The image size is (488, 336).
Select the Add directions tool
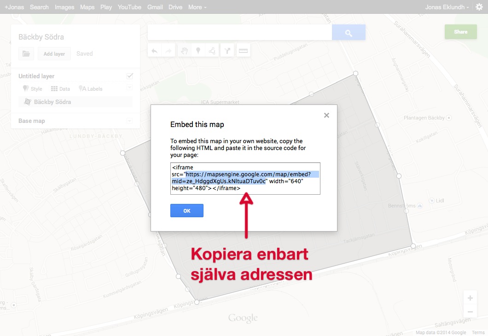pyautogui.click(x=227, y=51)
